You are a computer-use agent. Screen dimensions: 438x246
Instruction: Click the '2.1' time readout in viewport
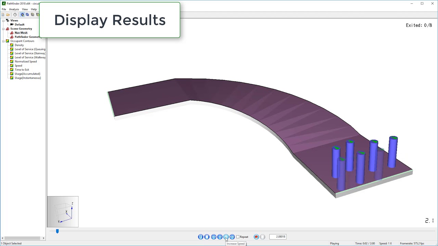[429, 221]
